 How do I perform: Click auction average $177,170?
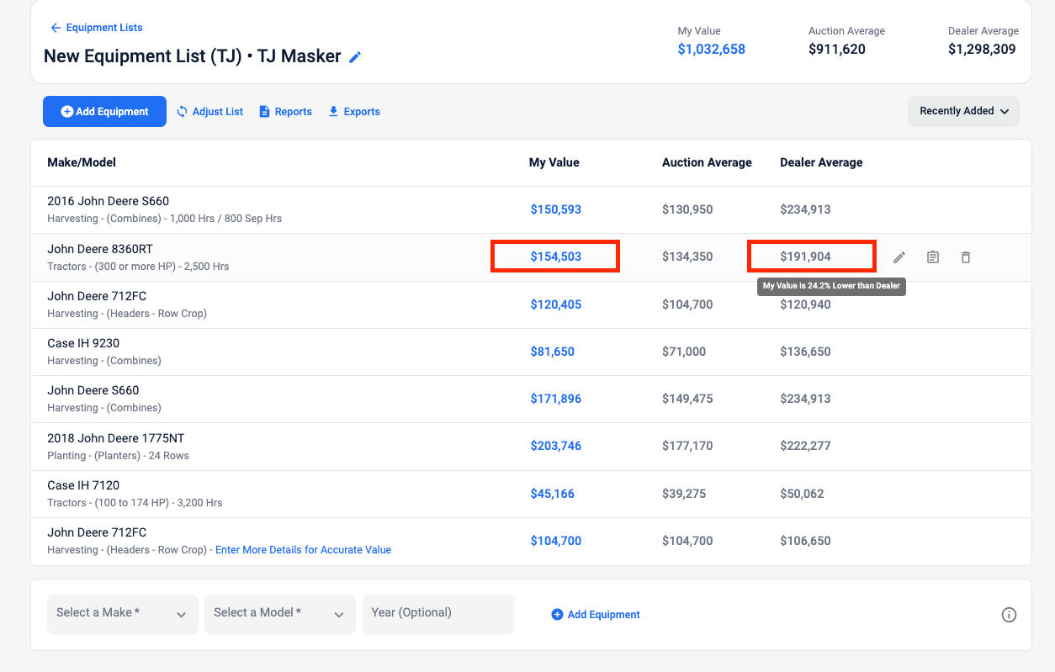tap(687, 446)
